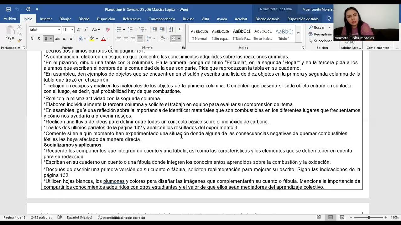Open the Archivo menu
The width and height of the screenshot is (401, 225).
pyautogui.click(x=10, y=19)
